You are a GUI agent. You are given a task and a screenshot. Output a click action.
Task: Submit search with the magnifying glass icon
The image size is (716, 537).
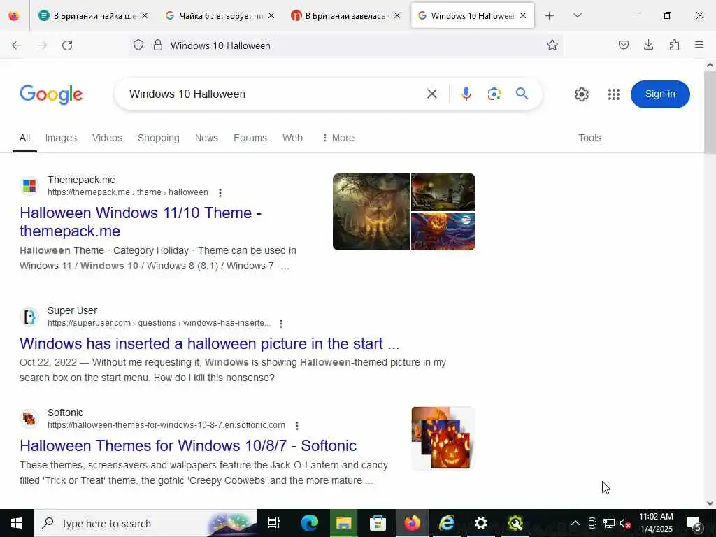pos(522,94)
